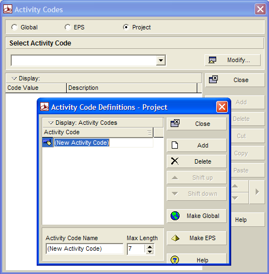Increase Max Length with the up stepper arrow
This screenshot has height=274, width=269.
pyautogui.click(x=150, y=247)
